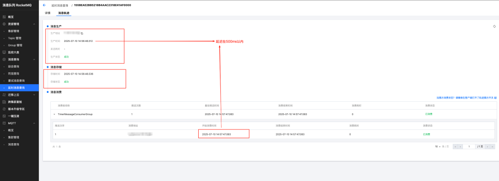Viewport: 499px width, 181px height.
Task: Go back with the blue arrow icon
Action: click(x=44, y=5)
